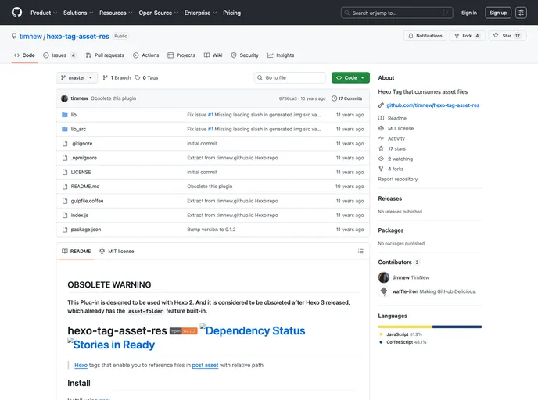Image resolution: width=538 pixels, height=400 pixels.
Task: Click the star icon beside 17 stars
Action: pos(381,148)
